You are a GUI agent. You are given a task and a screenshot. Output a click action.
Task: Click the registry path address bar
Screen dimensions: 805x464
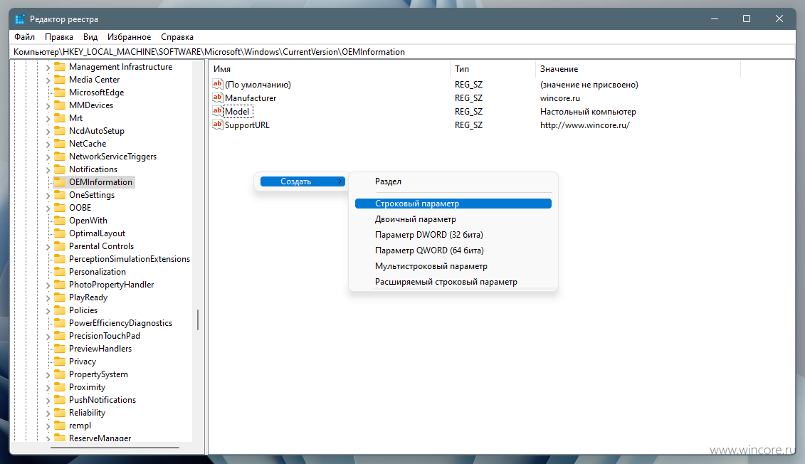tap(403, 52)
